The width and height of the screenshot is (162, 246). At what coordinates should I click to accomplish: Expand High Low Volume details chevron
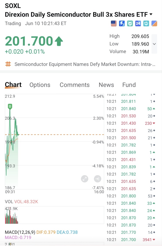pos(154,44)
